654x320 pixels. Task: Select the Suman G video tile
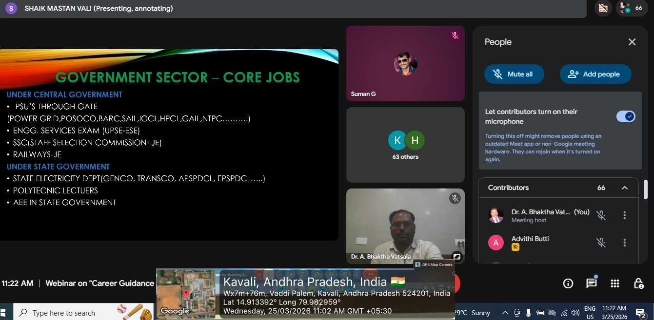pyautogui.click(x=405, y=63)
